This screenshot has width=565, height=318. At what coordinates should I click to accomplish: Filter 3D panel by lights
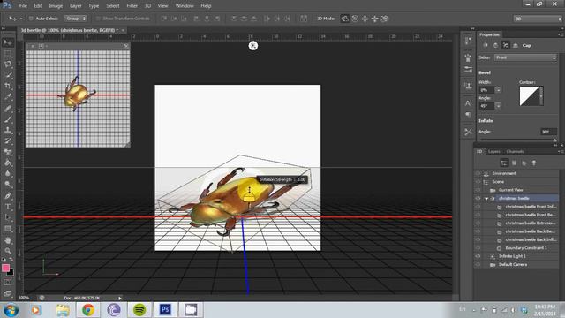point(534,163)
